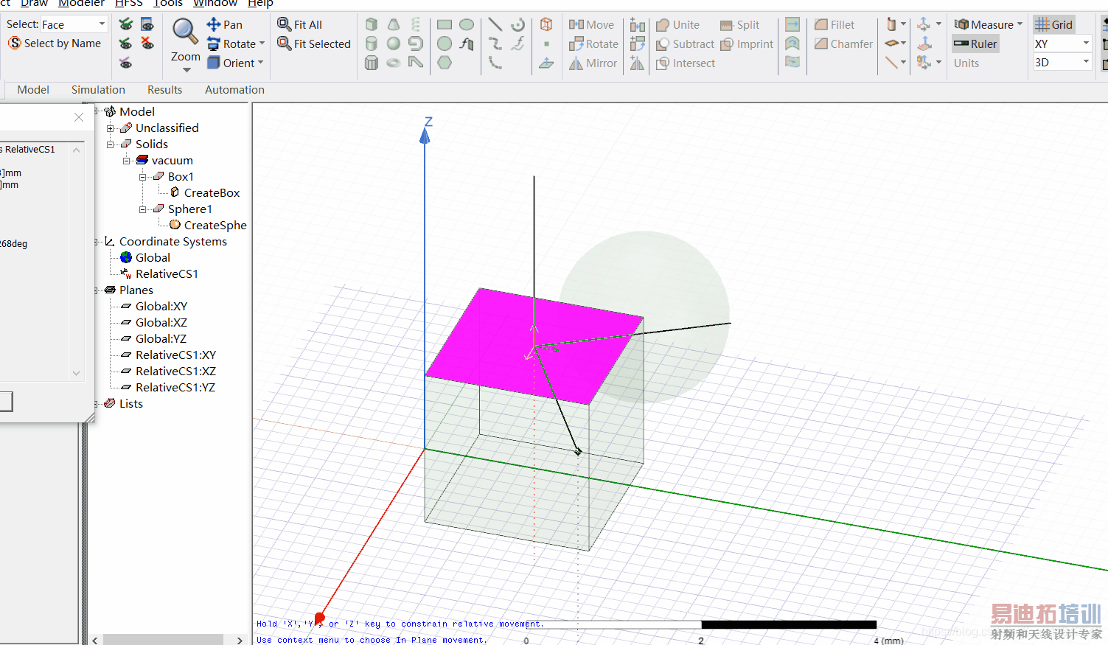Open the Rotate view dropdown arrow

262,43
